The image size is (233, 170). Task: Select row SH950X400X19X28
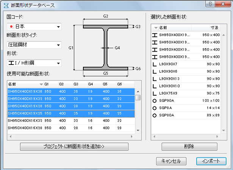(x=71, y=106)
